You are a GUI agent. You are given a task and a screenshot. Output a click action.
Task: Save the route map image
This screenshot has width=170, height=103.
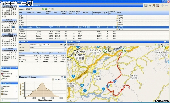click(159, 44)
